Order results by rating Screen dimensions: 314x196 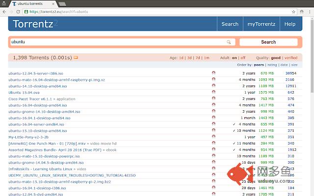pyautogui.click(x=272, y=65)
